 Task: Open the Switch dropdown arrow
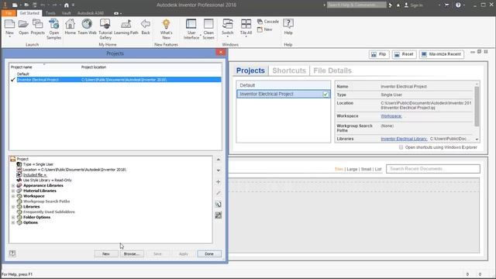pos(227,37)
